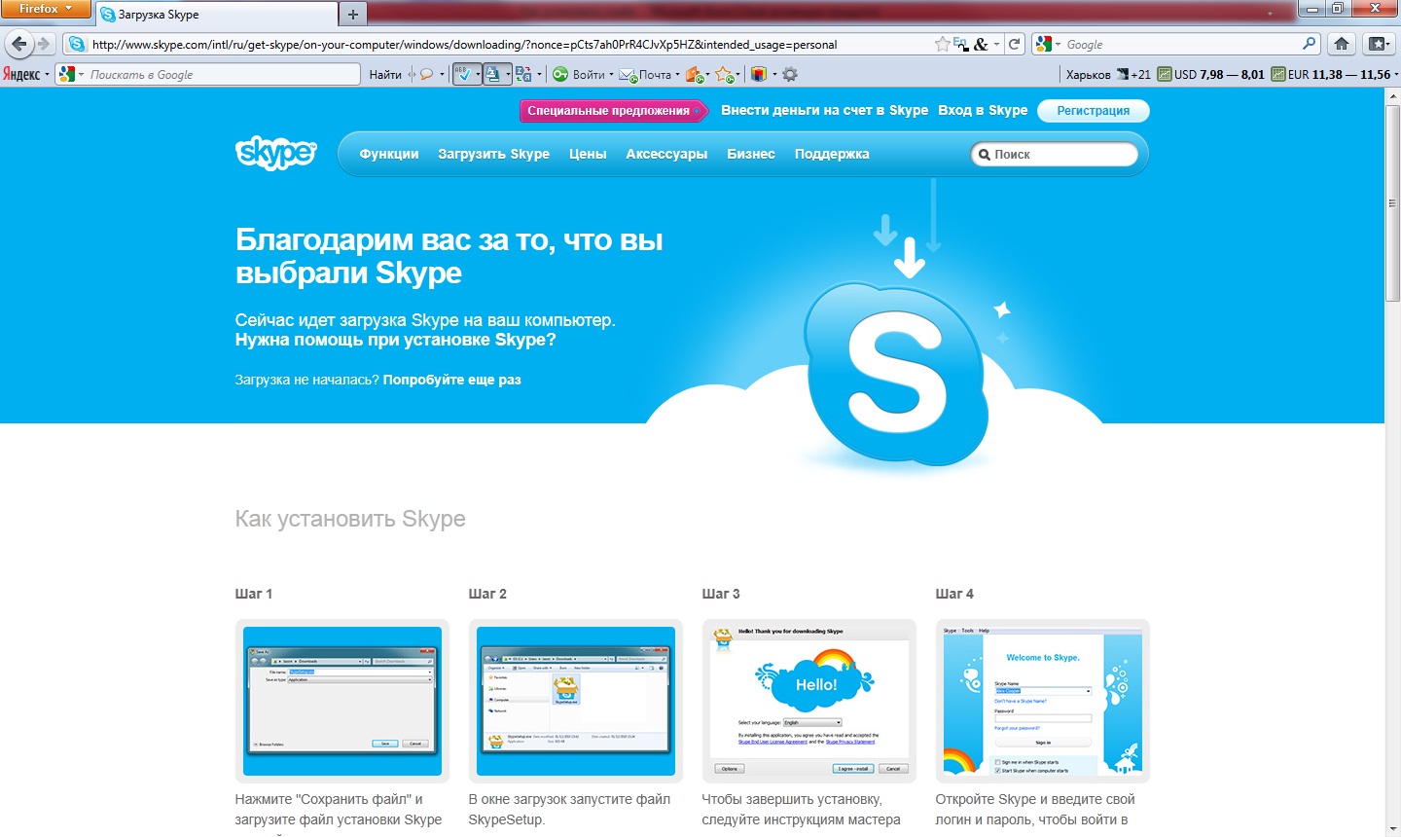This screenshot has height=837, width=1401.
Task: Open the Аксессуары menu item
Action: tap(666, 154)
